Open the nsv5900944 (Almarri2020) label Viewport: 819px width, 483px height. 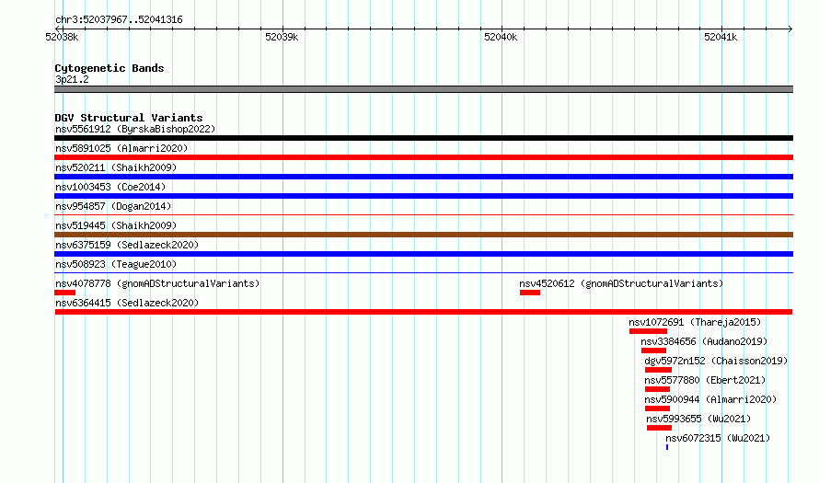coord(711,399)
